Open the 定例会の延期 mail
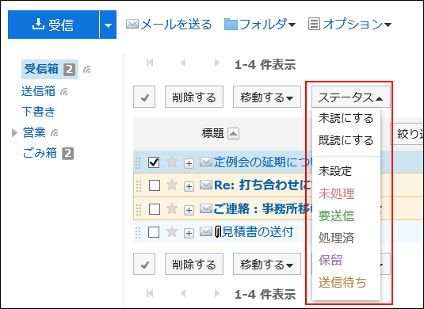 pyautogui.click(x=262, y=162)
